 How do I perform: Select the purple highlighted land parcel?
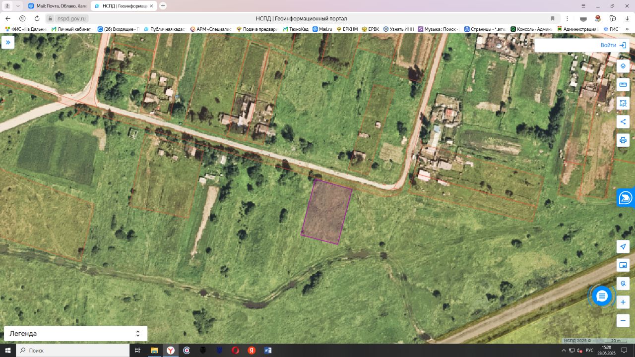click(326, 212)
